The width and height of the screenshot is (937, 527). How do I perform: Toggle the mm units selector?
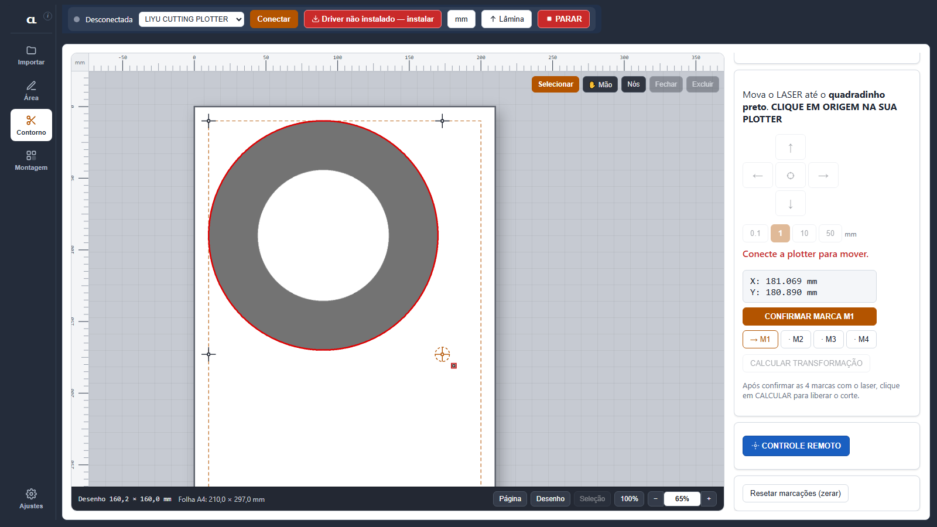click(x=461, y=19)
